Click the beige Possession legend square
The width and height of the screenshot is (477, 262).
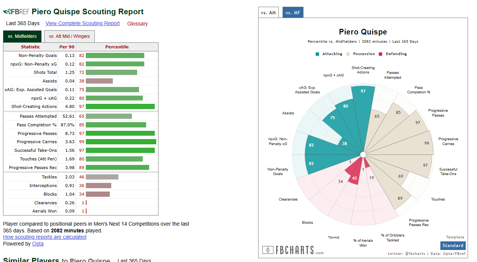348,54
